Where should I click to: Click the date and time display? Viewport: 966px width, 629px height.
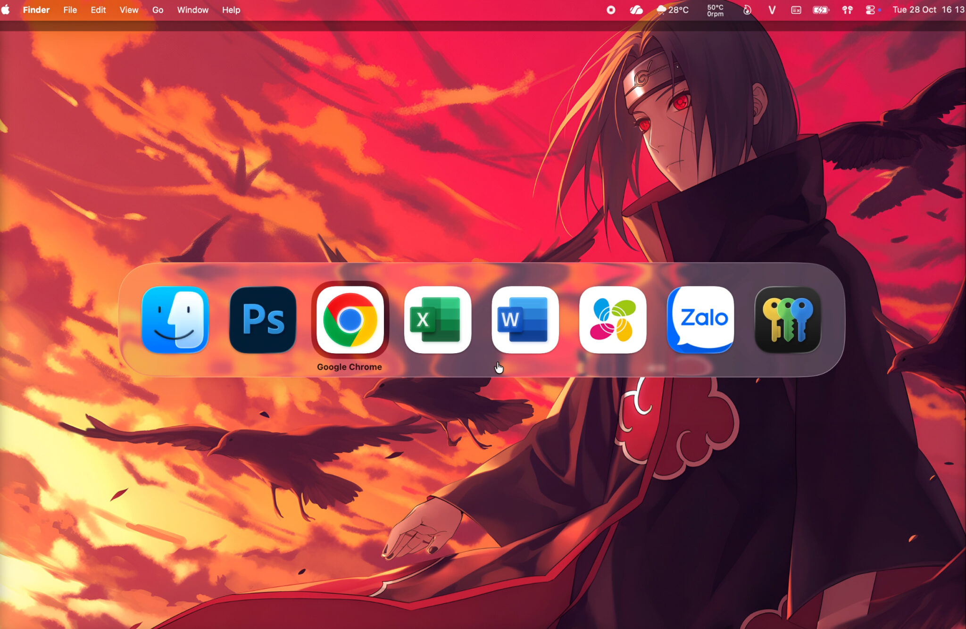click(928, 10)
